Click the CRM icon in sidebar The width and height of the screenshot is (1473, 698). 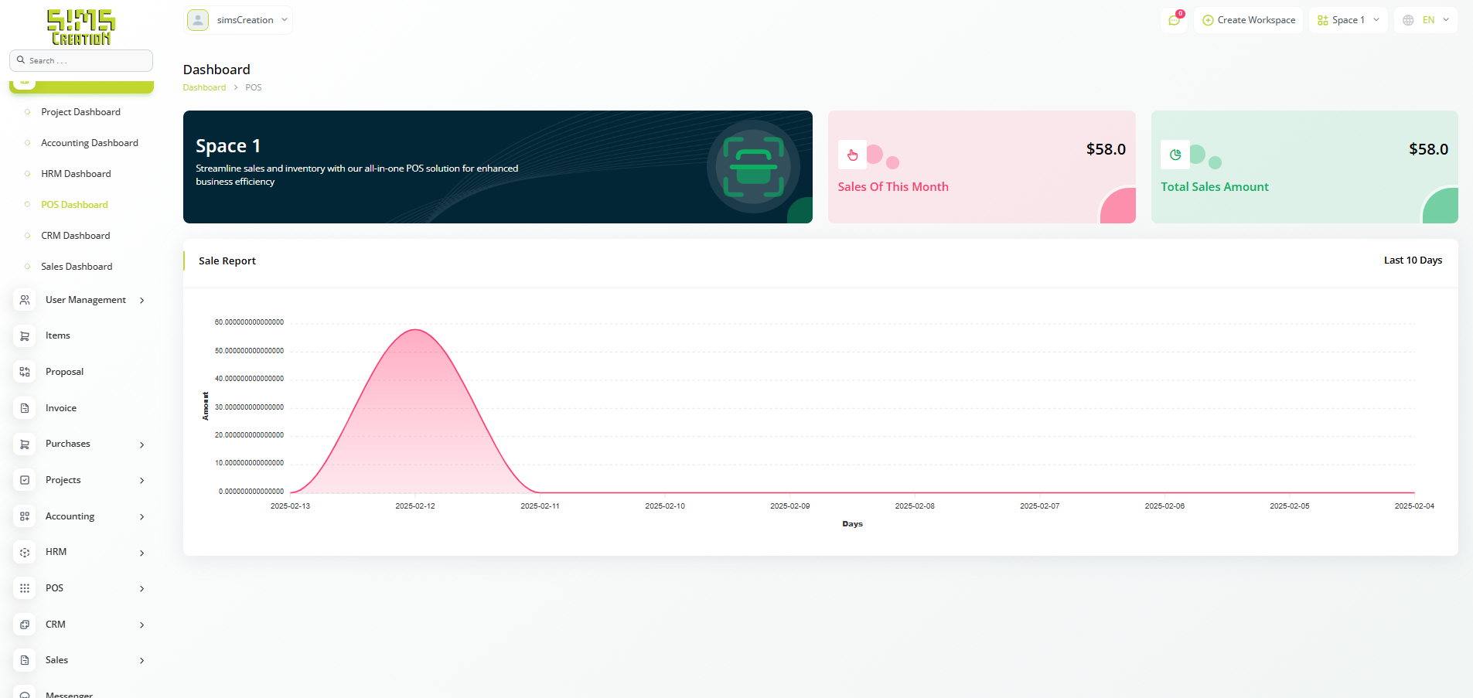25,625
